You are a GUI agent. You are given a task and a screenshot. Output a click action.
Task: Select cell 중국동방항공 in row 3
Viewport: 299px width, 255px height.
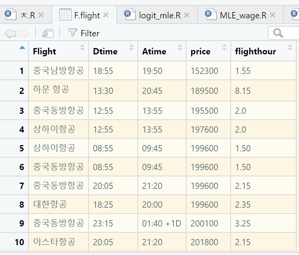pyautogui.click(x=59, y=111)
